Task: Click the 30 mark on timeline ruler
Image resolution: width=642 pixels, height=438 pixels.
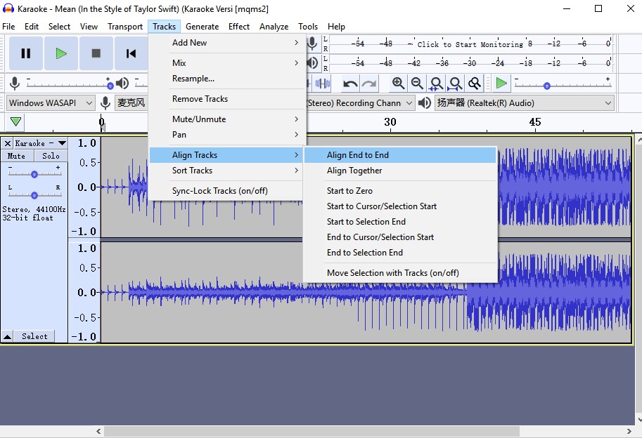Action: [390, 121]
